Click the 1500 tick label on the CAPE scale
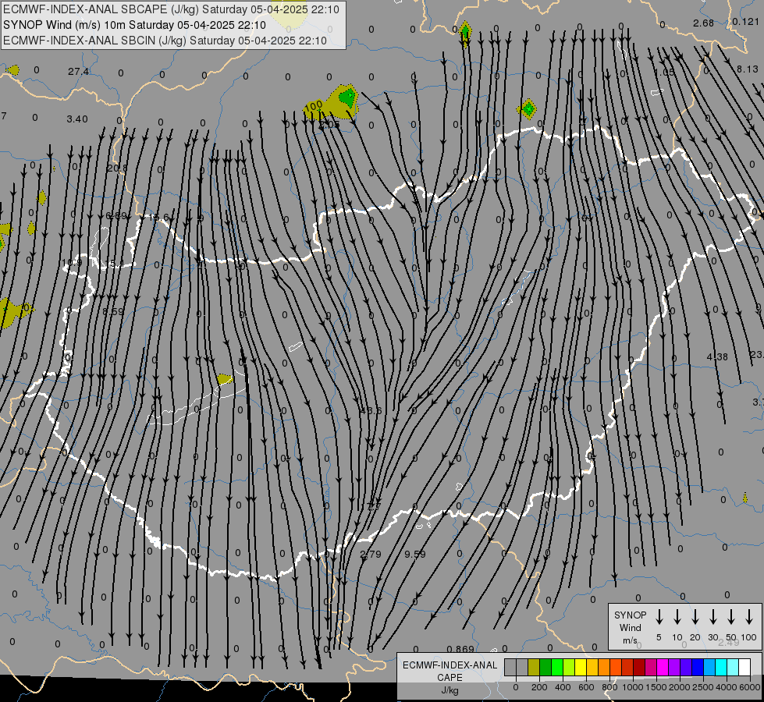This screenshot has width=764, height=702. point(656,687)
